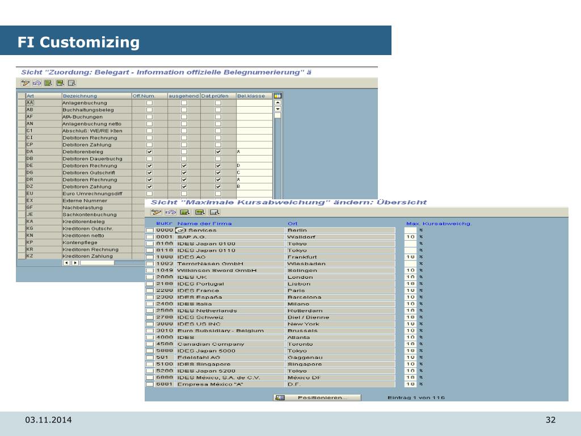Click the undo arrow icon in the Kursabweichung toolbar
581x436 pixels.
click(x=170, y=212)
